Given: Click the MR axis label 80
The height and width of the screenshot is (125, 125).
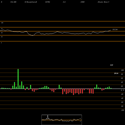Looking at the screenshot, I should (x=122, y=74).
